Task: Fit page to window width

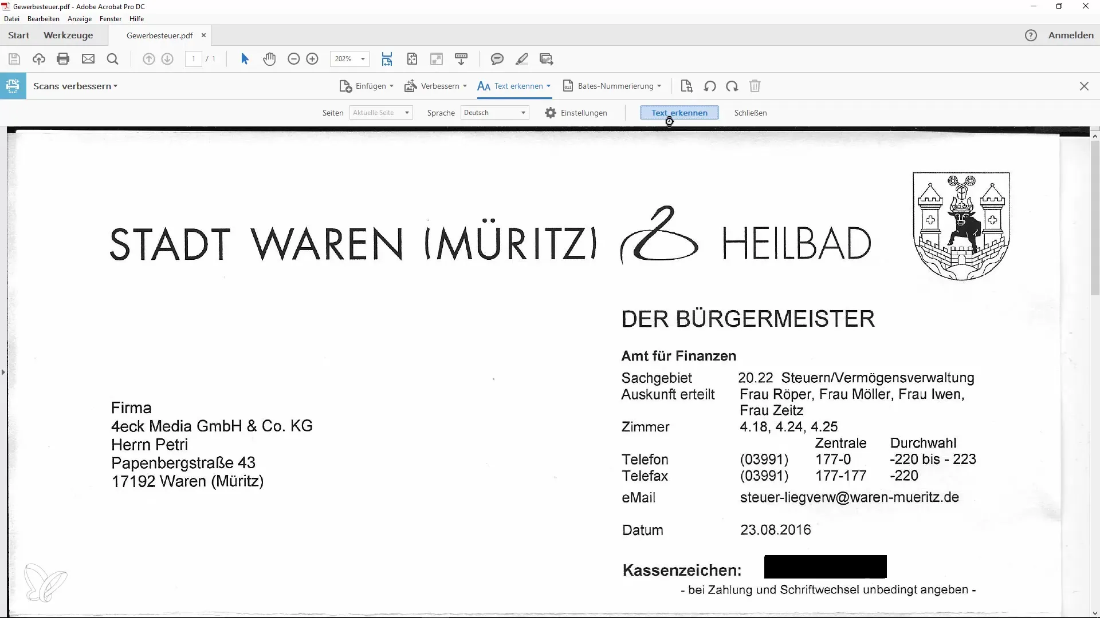Action: [387, 59]
